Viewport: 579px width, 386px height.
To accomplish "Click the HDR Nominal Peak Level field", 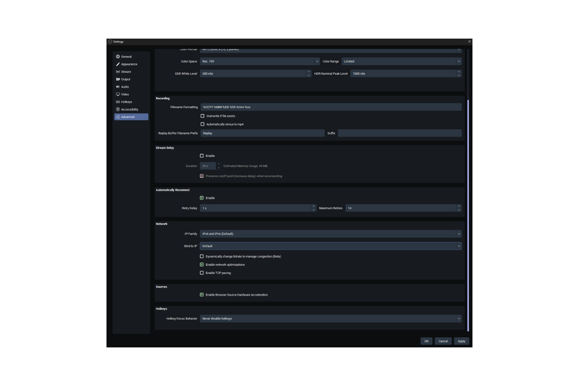I will [x=403, y=73].
